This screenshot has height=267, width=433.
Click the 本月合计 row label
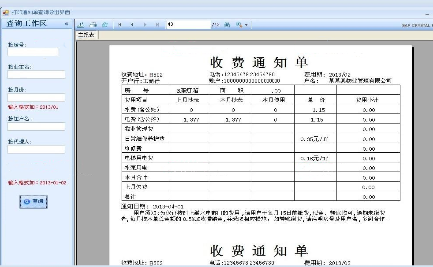coord(136,177)
